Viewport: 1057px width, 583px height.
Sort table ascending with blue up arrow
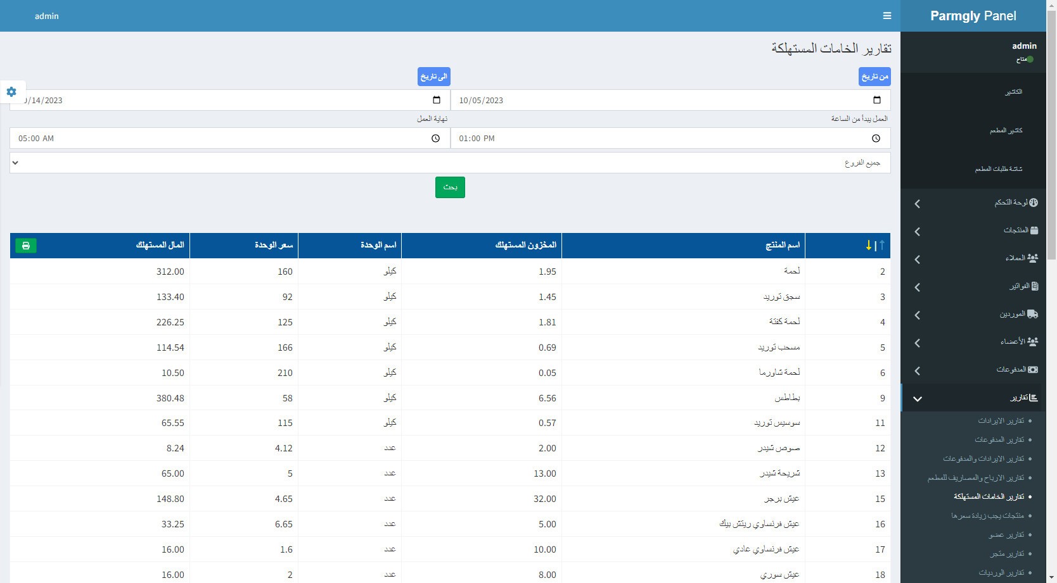[x=881, y=245]
